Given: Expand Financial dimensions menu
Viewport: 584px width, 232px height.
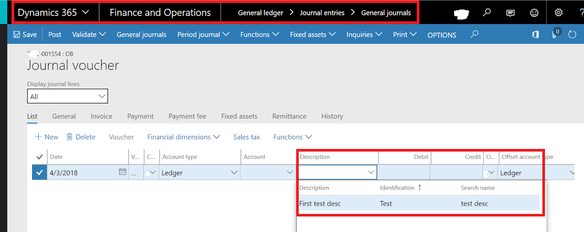Looking at the screenshot, I should tap(184, 137).
